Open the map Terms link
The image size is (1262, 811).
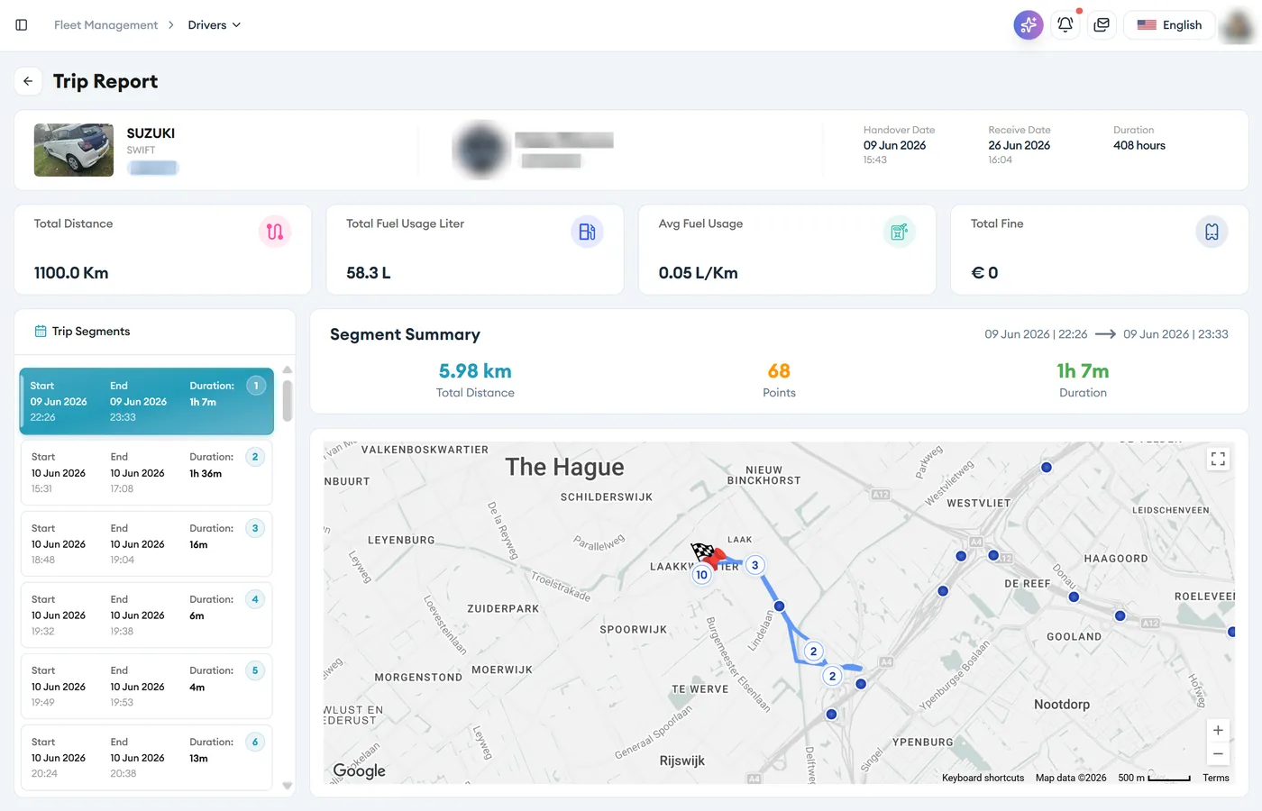point(1215,778)
